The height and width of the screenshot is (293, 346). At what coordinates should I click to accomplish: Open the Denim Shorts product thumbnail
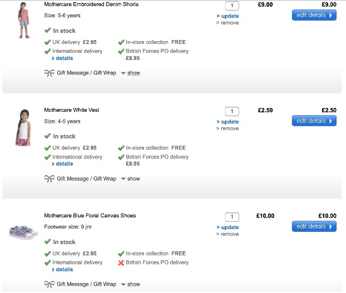pos(23,21)
